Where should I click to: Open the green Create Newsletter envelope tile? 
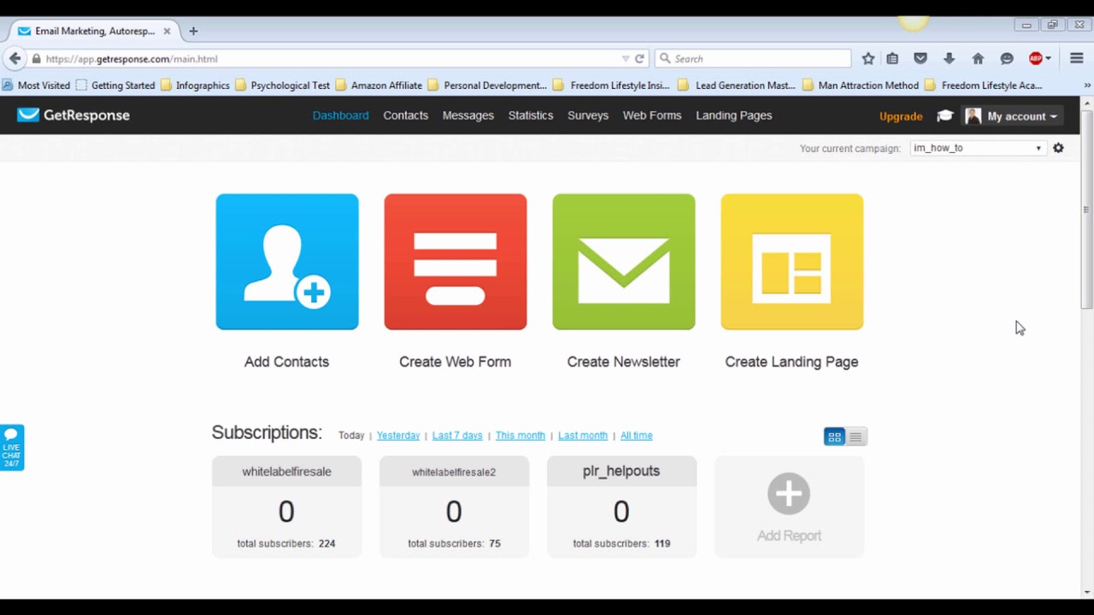624,261
